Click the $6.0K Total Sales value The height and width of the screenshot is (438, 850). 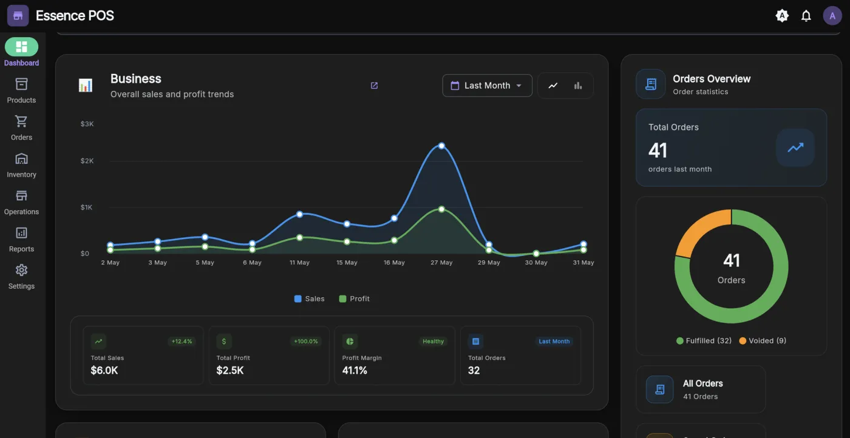point(104,370)
